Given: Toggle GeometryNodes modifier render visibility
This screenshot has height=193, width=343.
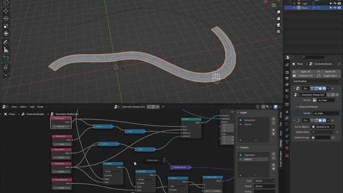Looking at the screenshot, I should pos(324,88).
